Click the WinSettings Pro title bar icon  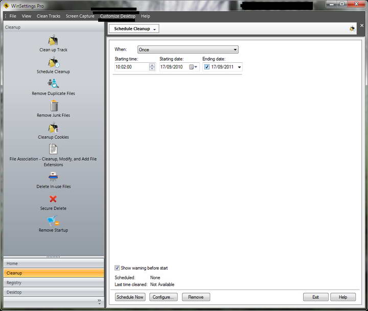[x=6, y=6]
